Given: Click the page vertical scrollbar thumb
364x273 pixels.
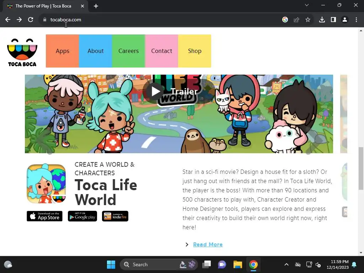Looking at the screenshot, I should [361, 168].
